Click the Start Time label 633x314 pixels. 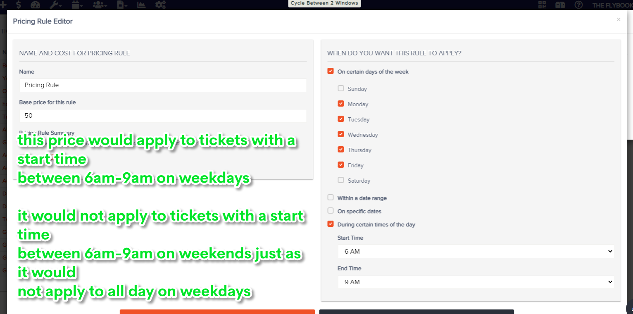pyautogui.click(x=350, y=238)
